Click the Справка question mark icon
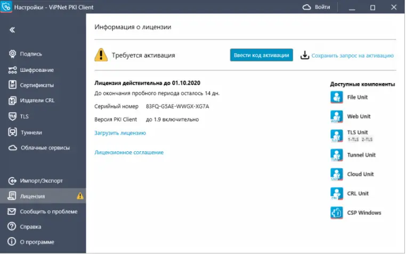406x254 pixels. (12, 227)
